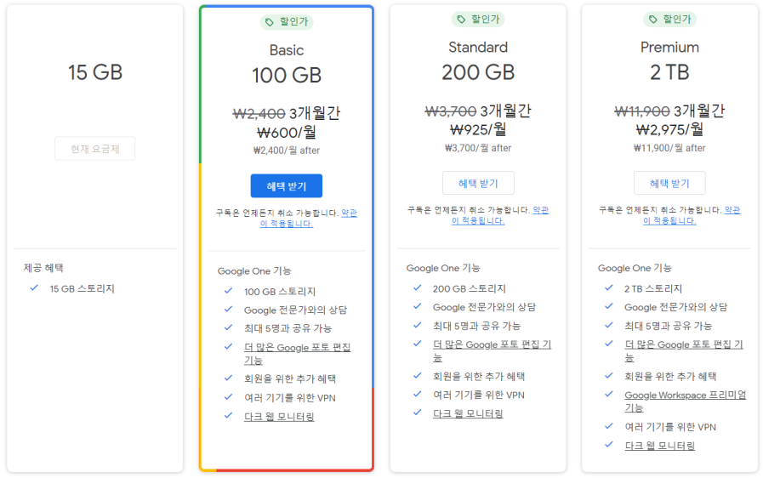Select the Standard 200 GB heading
The image size is (763, 478).
(478, 72)
